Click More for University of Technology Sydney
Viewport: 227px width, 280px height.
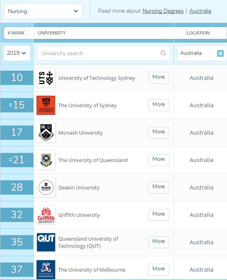159,78
